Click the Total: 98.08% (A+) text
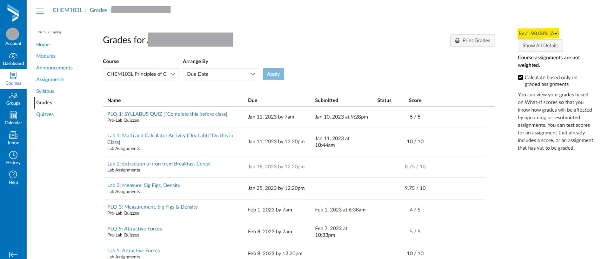The width and height of the screenshot is (601, 259). click(x=538, y=33)
